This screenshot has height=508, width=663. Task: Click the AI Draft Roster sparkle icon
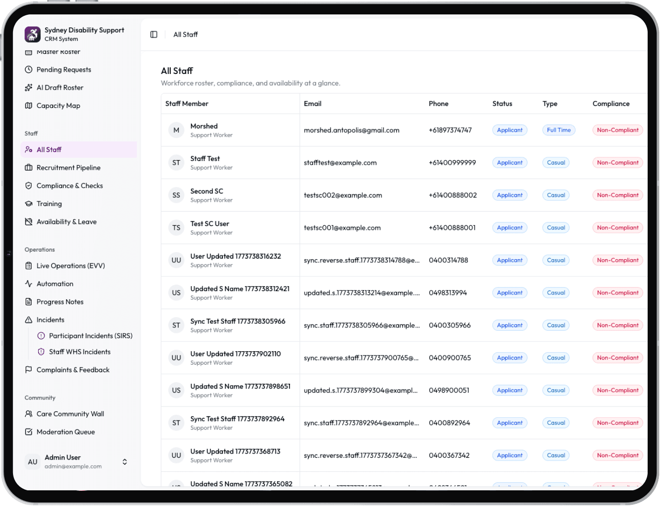28,87
